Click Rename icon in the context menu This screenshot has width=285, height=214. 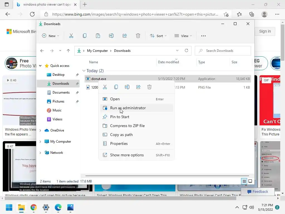127,87
